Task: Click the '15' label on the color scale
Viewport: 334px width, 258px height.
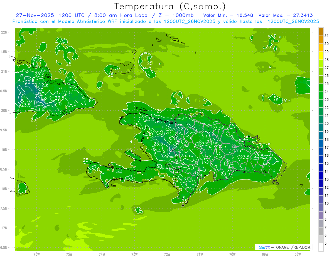Action: [327, 164]
